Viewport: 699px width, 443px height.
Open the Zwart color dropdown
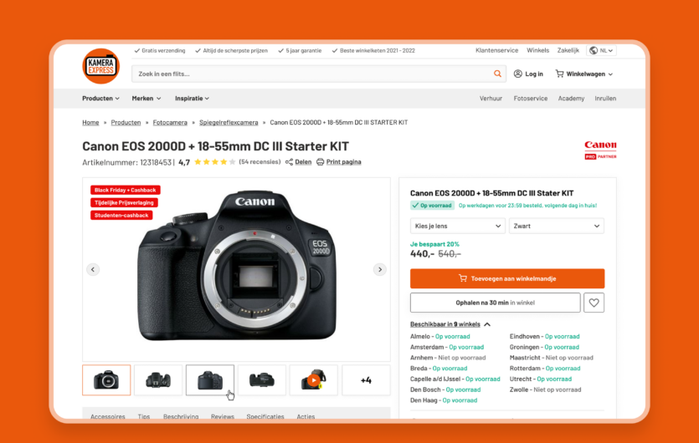[x=556, y=226]
